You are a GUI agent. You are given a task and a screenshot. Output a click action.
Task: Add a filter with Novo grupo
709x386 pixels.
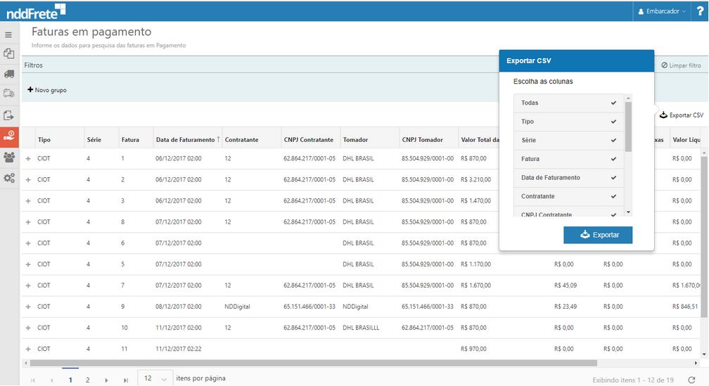pyautogui.click(x=47, y=90)
